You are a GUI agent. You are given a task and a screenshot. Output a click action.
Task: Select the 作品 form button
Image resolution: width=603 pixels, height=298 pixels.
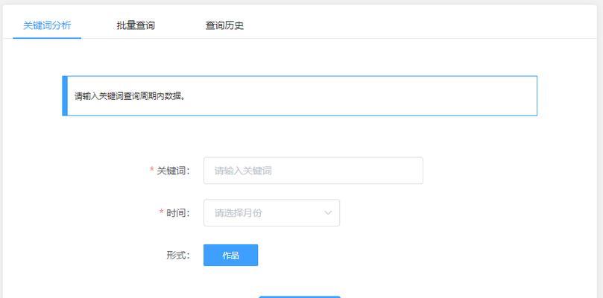click(x=231, y=255)
